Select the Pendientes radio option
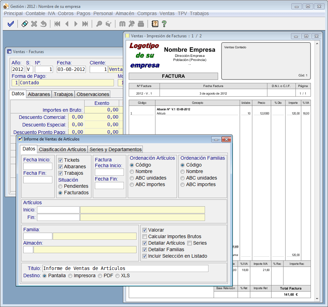This screenshot has height=307, width=328. 61,186
